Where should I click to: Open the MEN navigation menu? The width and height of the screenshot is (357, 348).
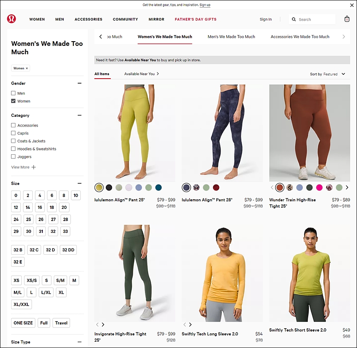[60, 19]
